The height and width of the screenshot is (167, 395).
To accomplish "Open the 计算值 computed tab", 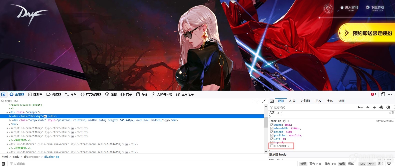I will [305, 101].
